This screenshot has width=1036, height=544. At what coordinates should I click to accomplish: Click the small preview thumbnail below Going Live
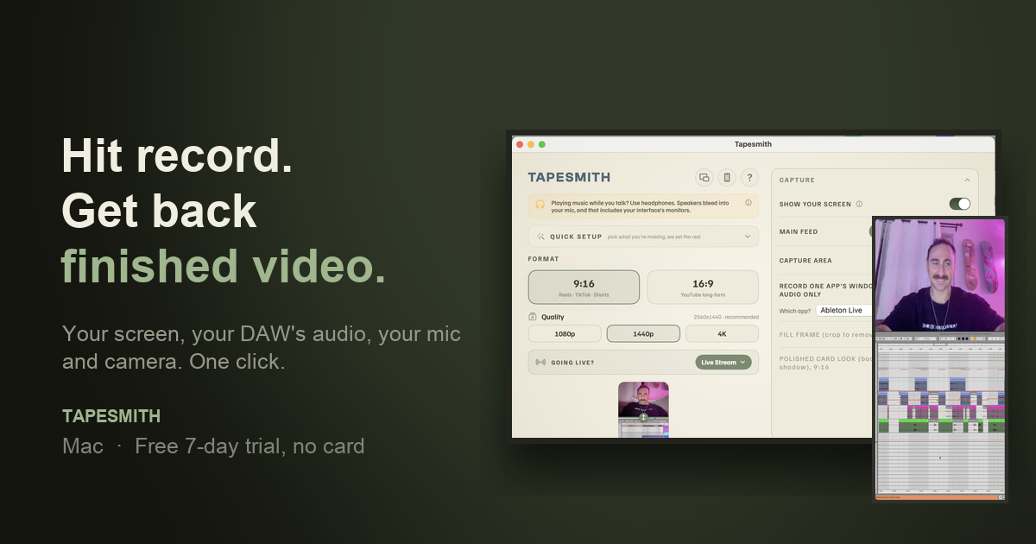click(x=643, y=409)
